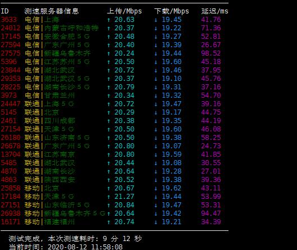Select the "ID" column header
297x250 pixels.
point(4,11)
